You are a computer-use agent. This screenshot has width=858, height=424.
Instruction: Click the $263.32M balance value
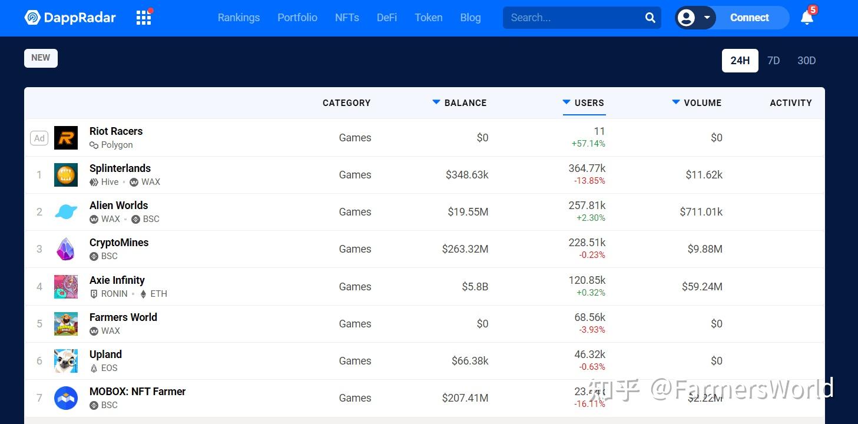pos(465,249)
